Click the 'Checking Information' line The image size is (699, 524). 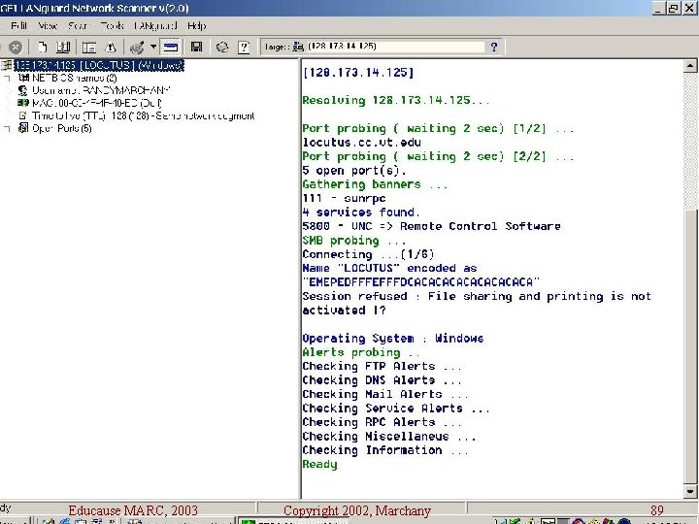(385, 450)
